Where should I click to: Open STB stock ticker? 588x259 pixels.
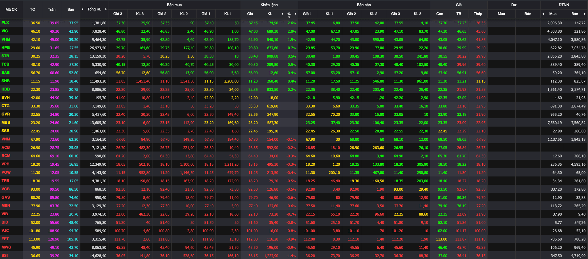click(5, 56)
